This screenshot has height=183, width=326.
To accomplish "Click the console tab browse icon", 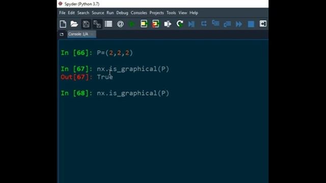I will click(62, 34).
